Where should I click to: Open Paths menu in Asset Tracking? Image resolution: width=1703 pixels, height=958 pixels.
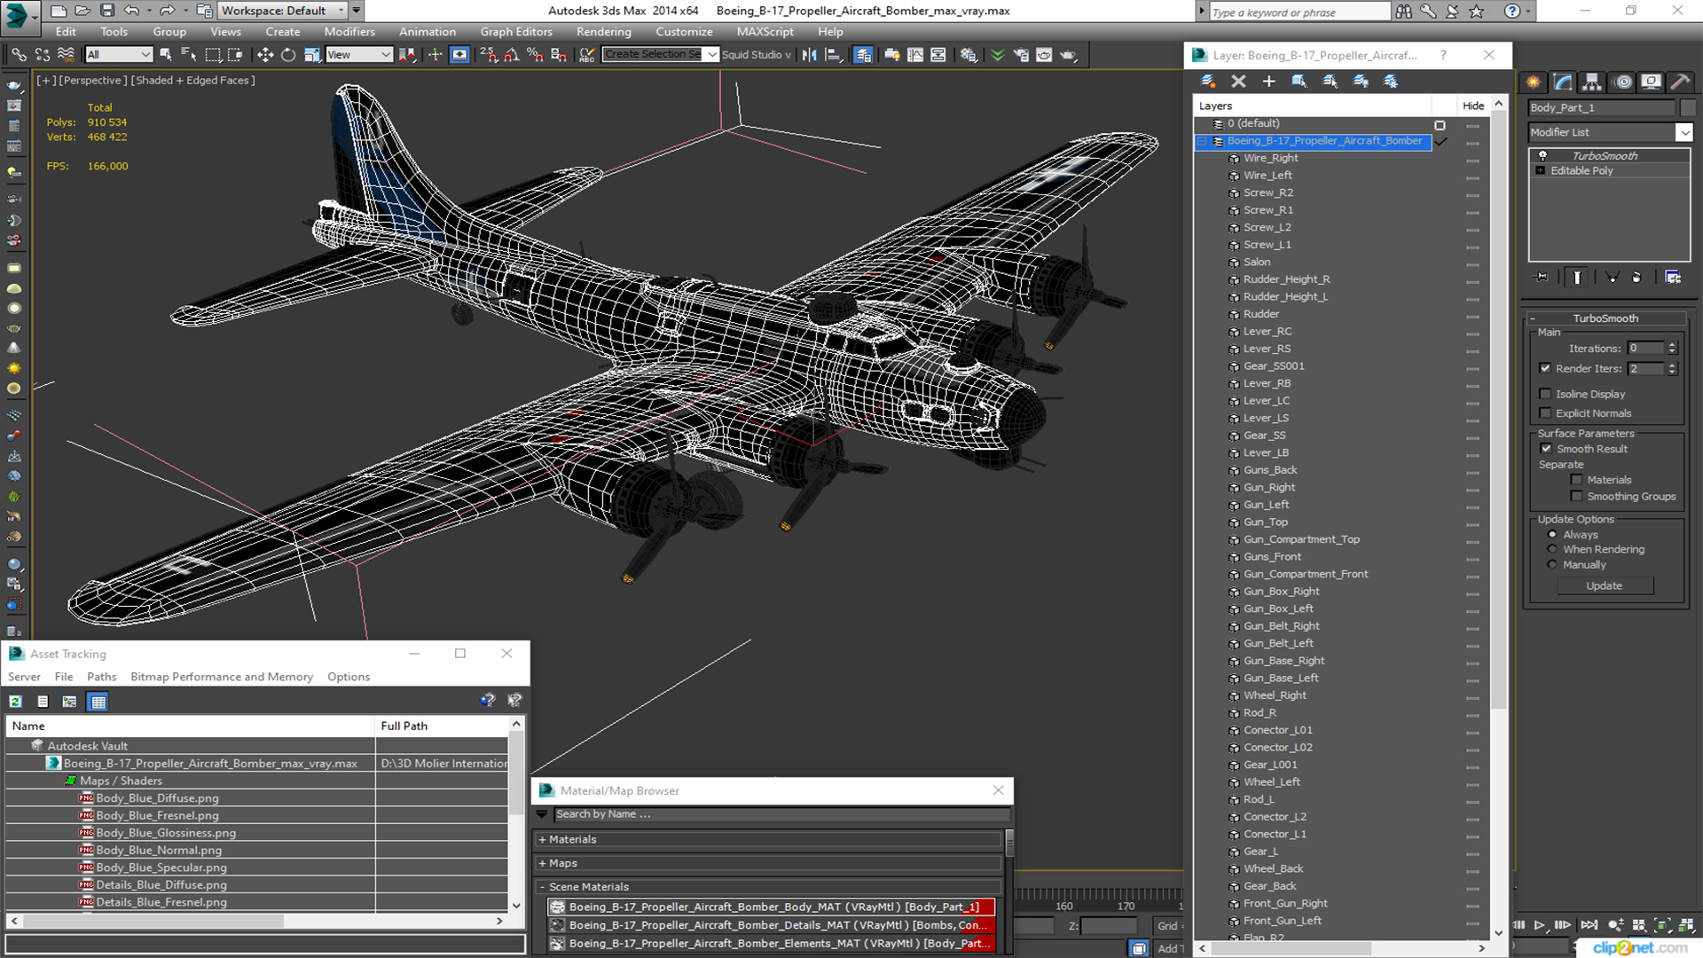coord(101,677)
